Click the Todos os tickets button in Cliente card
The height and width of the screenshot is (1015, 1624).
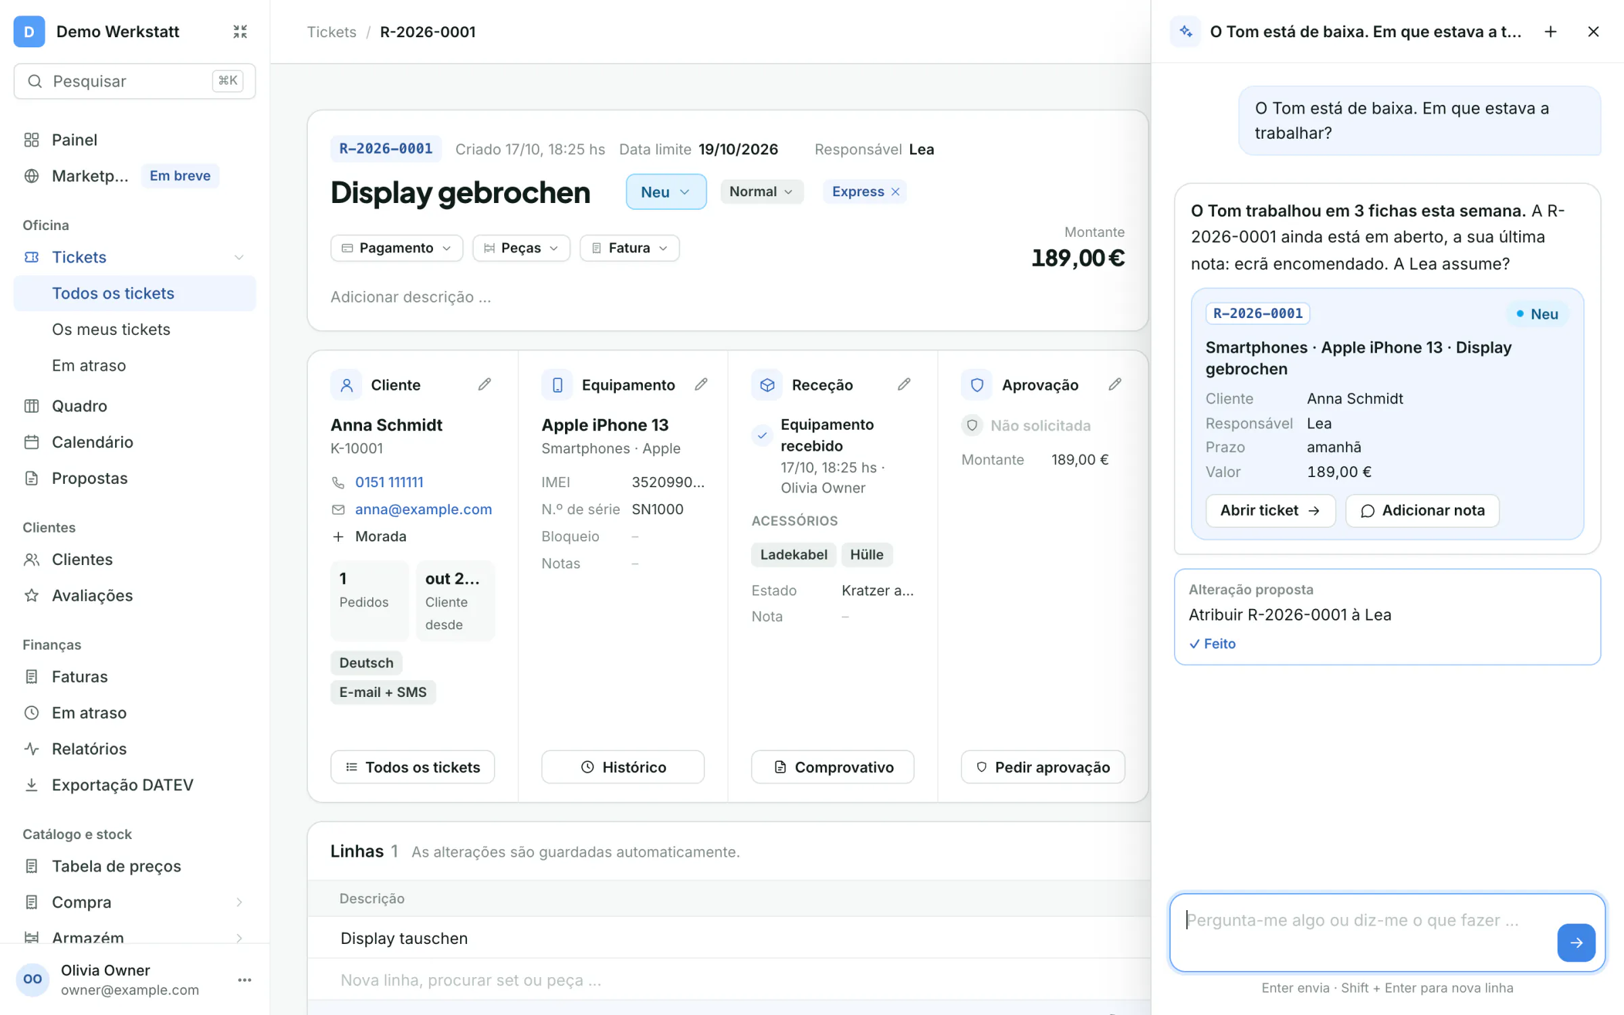412,767
